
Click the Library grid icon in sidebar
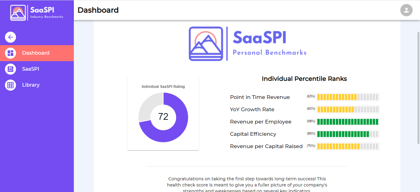click(10, 85)
